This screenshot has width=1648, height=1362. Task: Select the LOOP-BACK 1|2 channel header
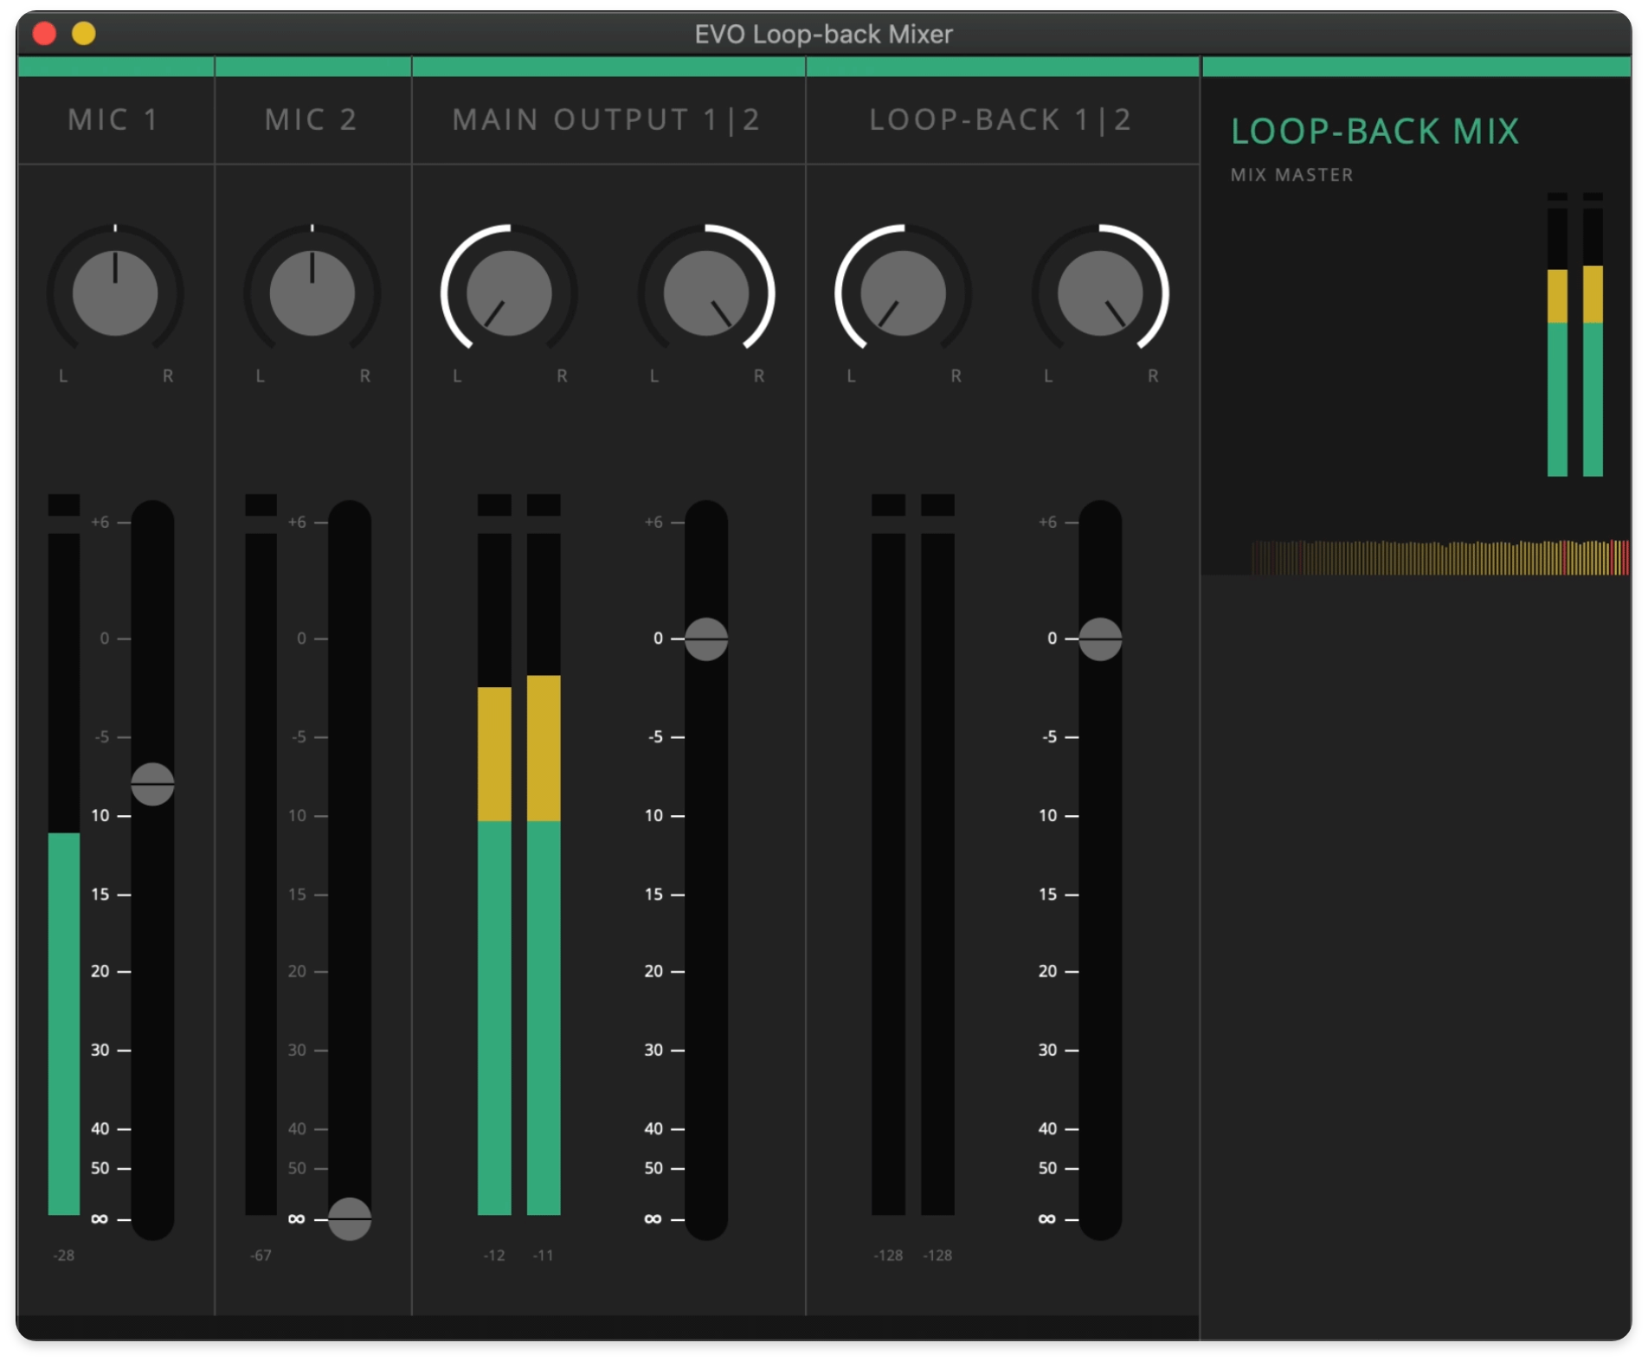click(1001, 119)
